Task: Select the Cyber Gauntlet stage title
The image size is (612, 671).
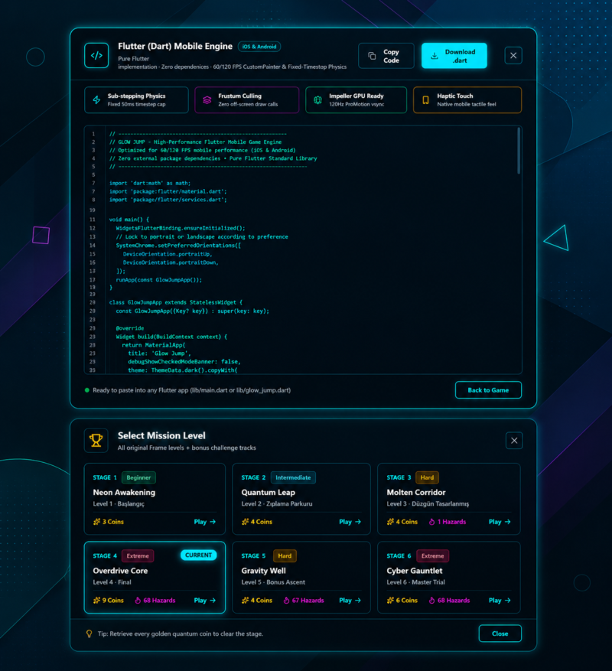Action: 415,571
